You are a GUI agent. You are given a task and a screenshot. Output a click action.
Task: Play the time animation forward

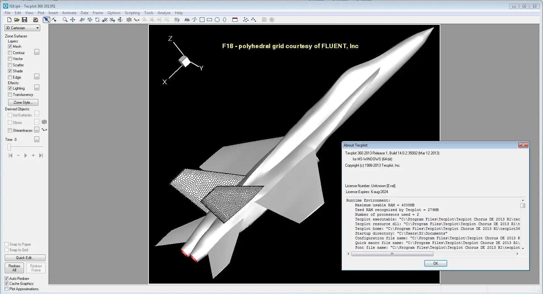25,155
